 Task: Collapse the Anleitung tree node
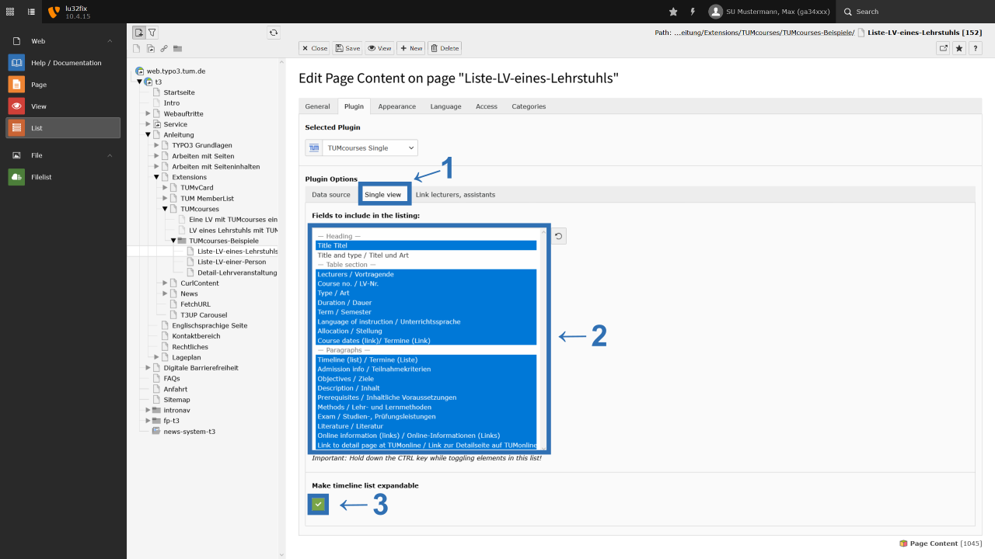(x=148, y=135)
